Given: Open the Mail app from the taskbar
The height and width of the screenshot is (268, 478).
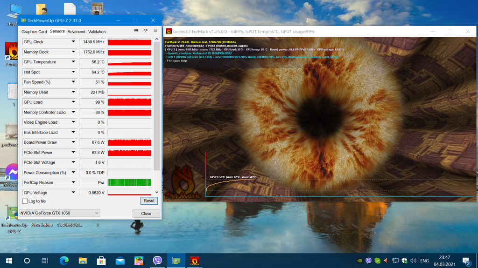Looking at the screenshot, I should pos(120,261).
